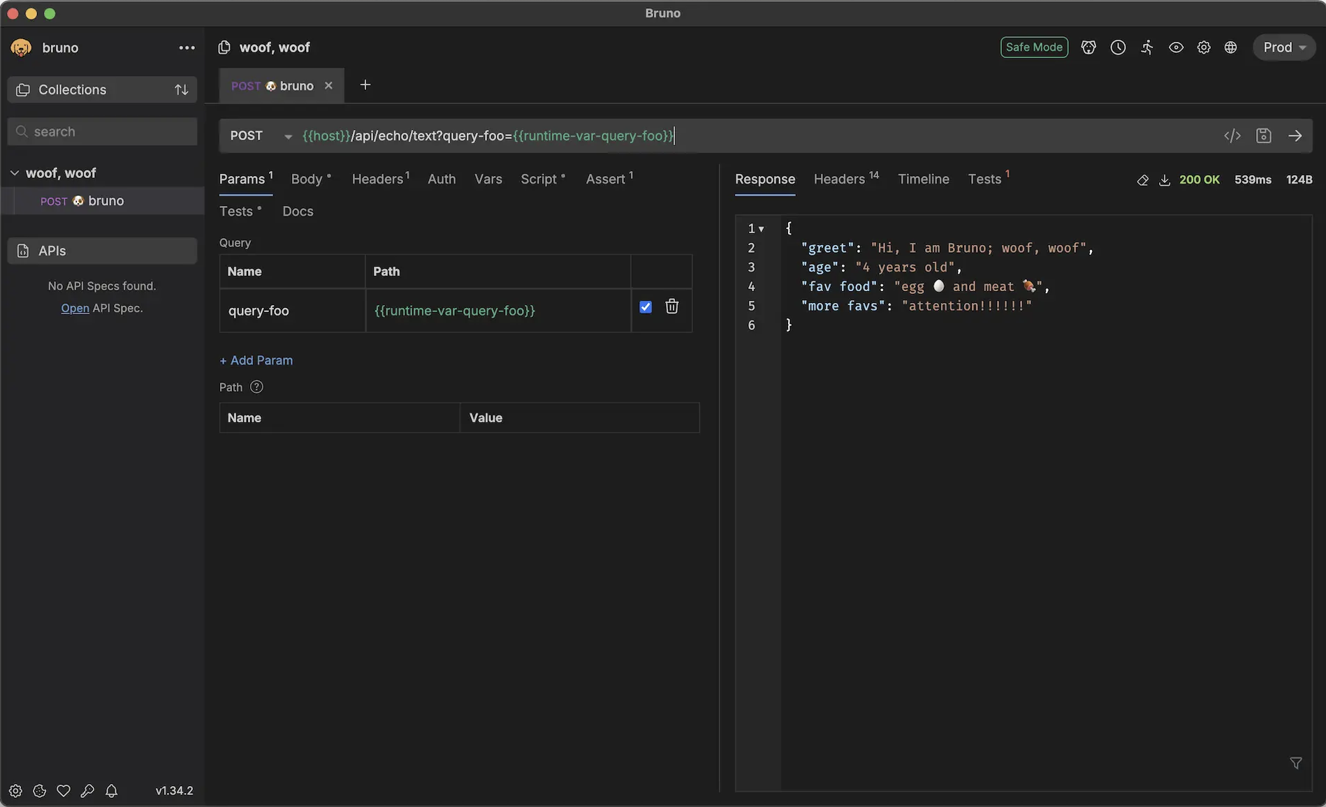1326x807 pixels.
Task: Open the response filter icon
Action: (x=1296, y=763)
